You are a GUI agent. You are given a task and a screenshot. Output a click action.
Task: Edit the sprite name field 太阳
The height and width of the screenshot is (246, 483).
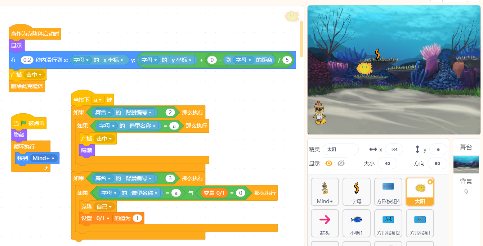point(341,149)
